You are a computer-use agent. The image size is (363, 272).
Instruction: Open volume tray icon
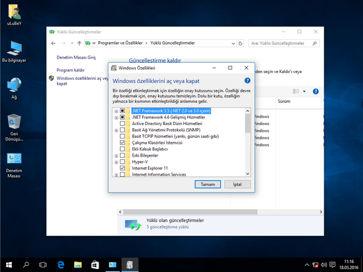point(324,265)
